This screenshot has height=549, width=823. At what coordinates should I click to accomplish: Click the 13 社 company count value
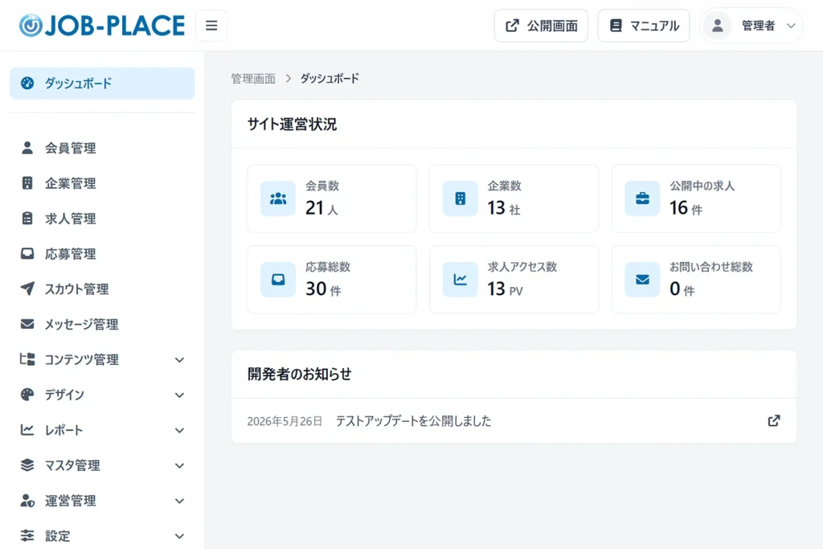(504, 208)
